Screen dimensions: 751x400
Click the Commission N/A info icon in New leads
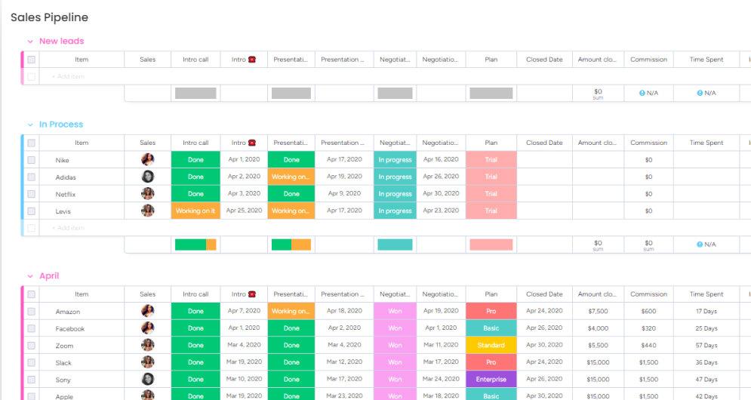tap(642, 93)
